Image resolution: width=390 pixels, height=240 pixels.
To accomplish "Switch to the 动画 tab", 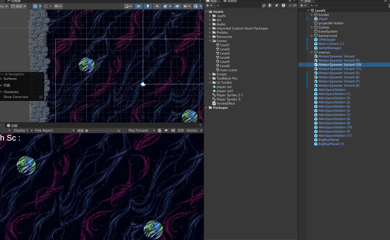I will [x=12, y=125].
